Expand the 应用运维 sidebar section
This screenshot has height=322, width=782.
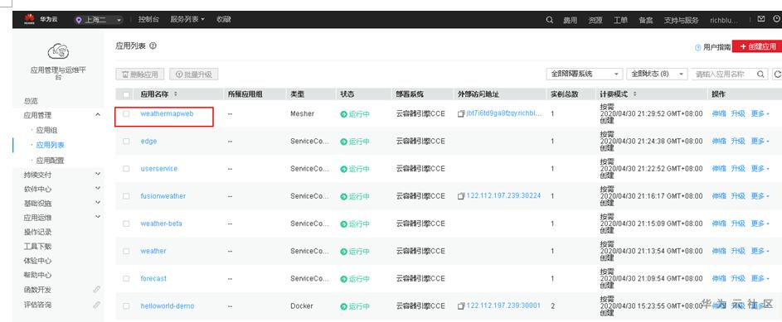[x=98, y=217]
